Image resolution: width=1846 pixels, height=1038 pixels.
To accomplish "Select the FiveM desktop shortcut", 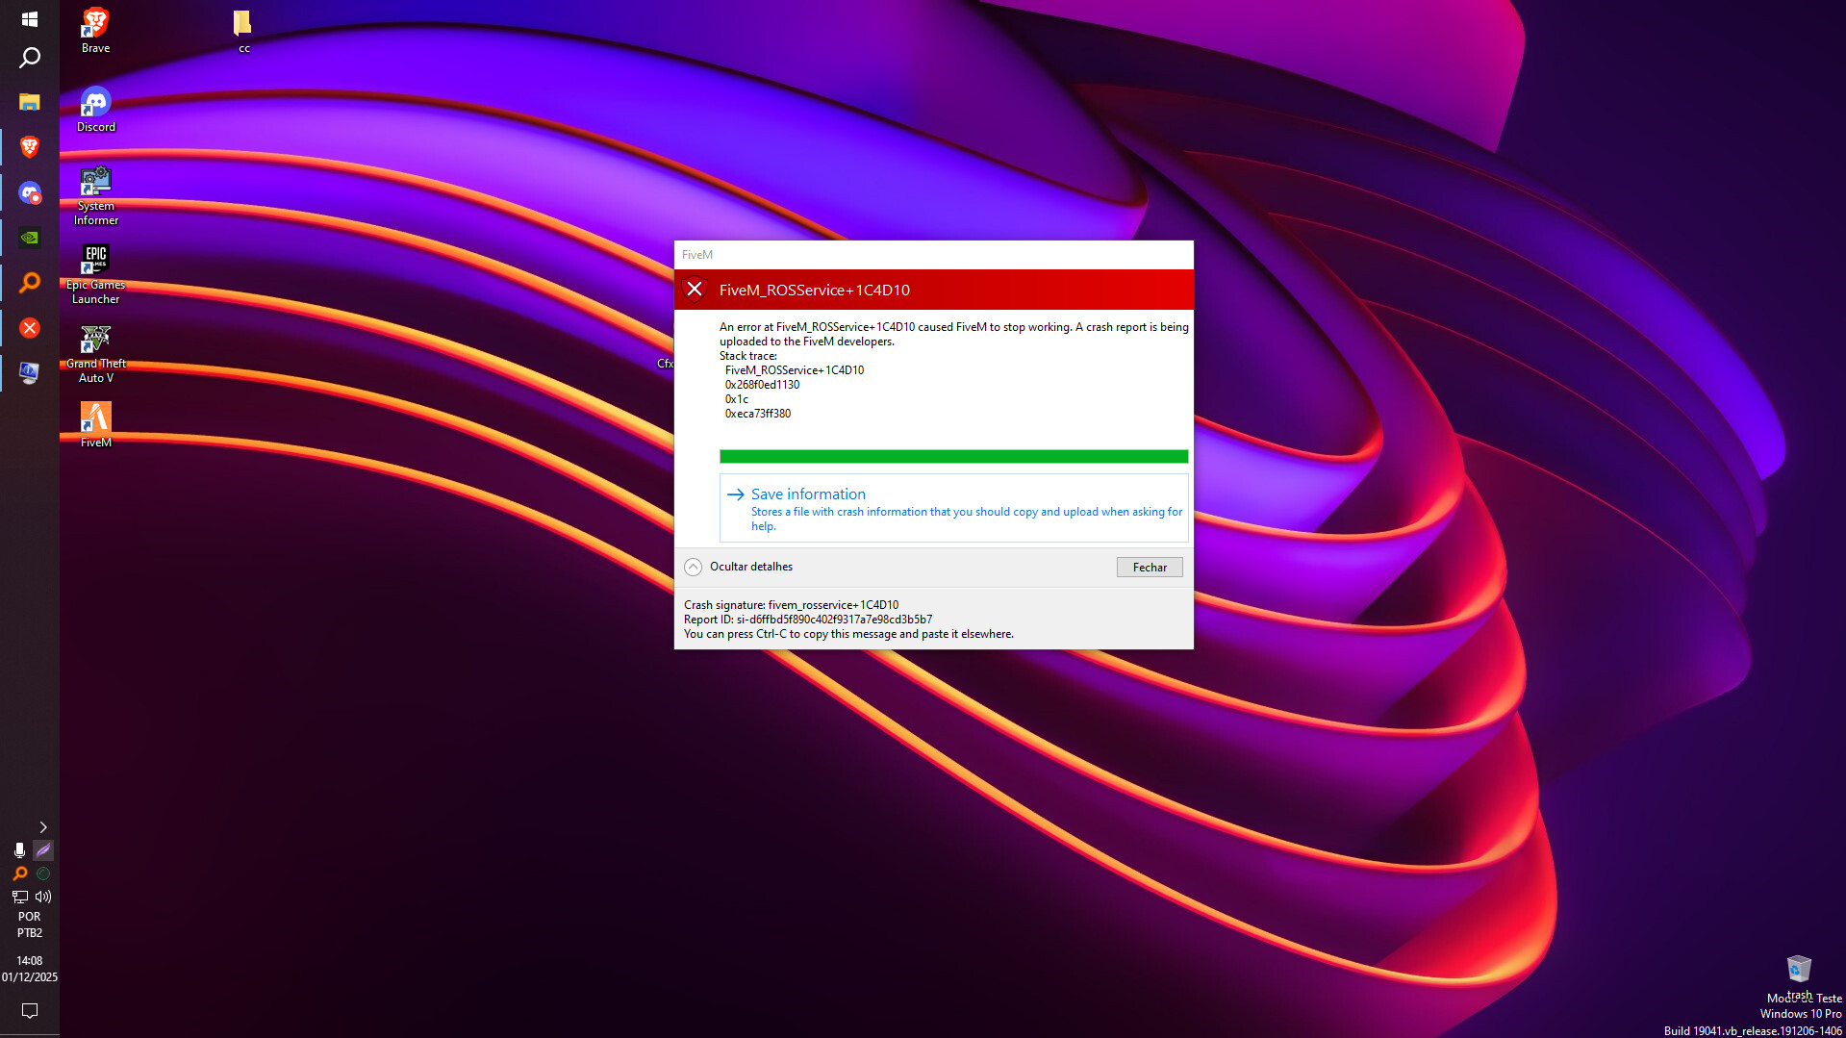I will 95,424.
